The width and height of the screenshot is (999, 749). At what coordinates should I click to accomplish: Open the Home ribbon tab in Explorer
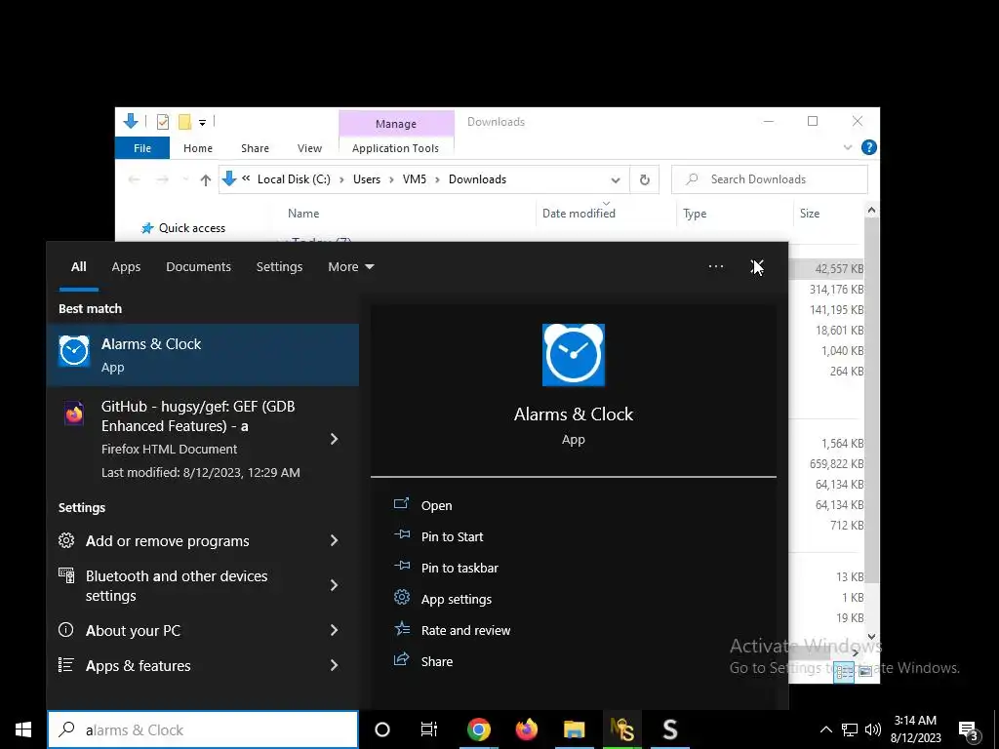[x=198, y=148]
